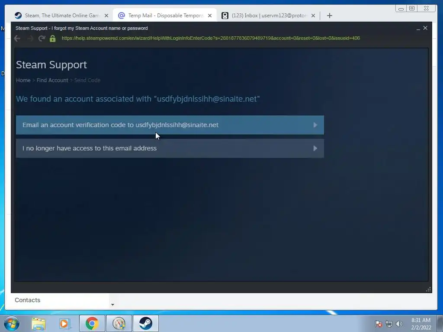Click proton favicon on third tab
Image resolution: width=443 pixels, height=332 pixels.
click(x=225, y=16)
